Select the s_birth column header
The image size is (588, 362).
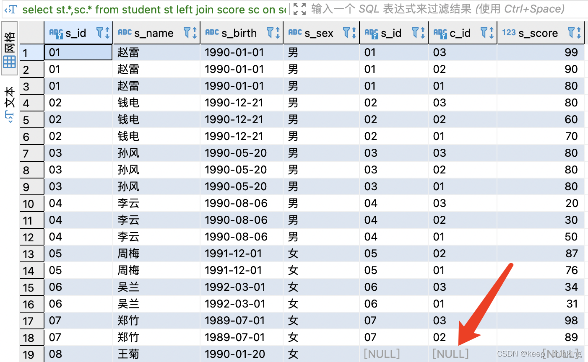pyautogui.click(x=242, y=33)
